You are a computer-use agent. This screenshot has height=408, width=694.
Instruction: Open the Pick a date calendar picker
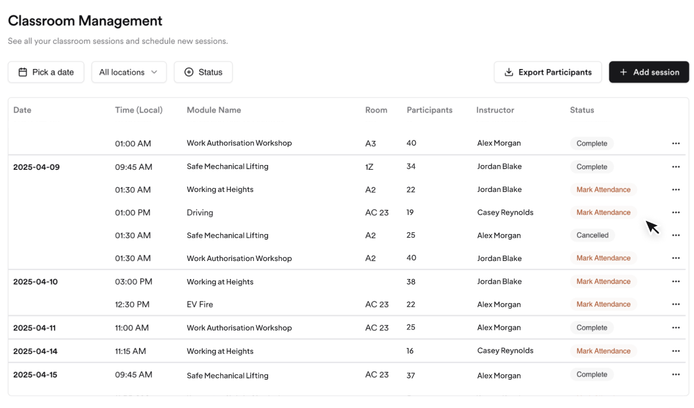[46, 72]
